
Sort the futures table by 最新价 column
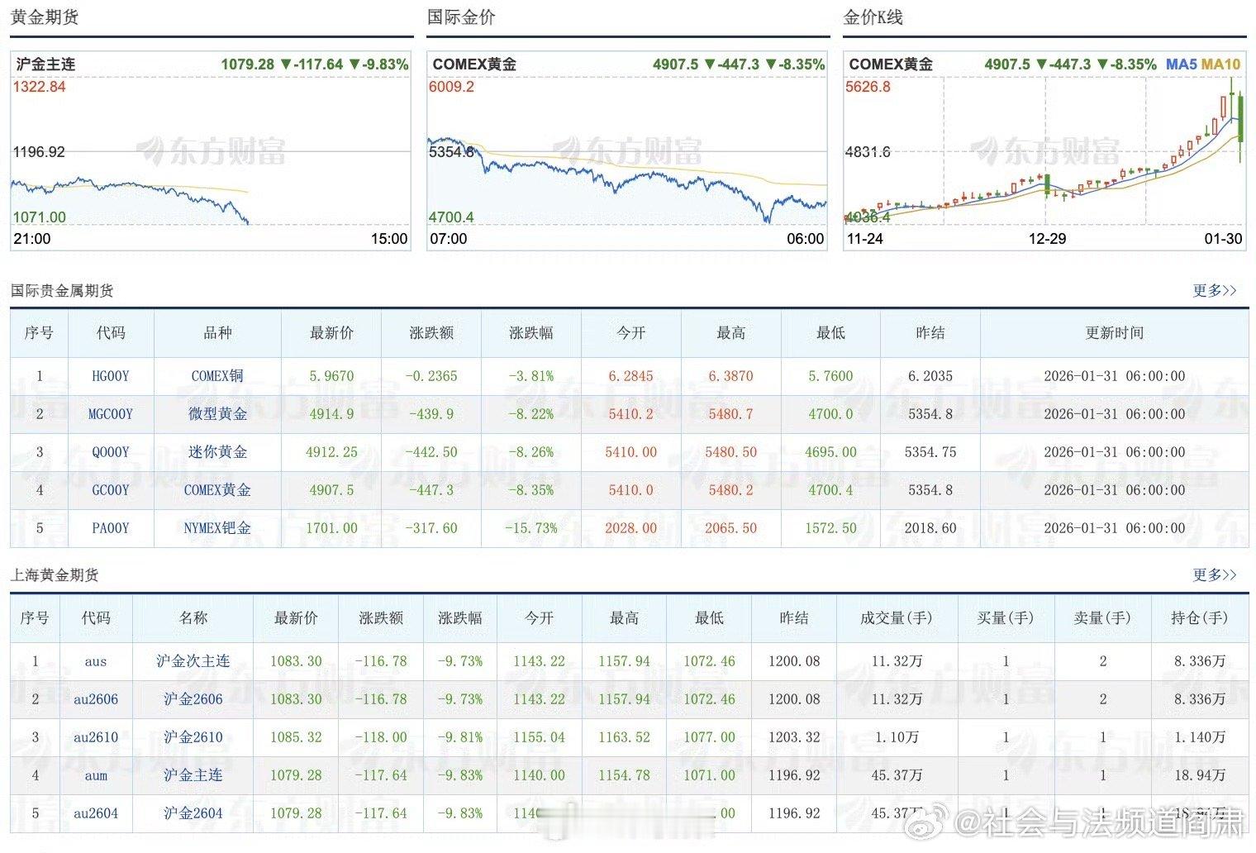(330, 333)
